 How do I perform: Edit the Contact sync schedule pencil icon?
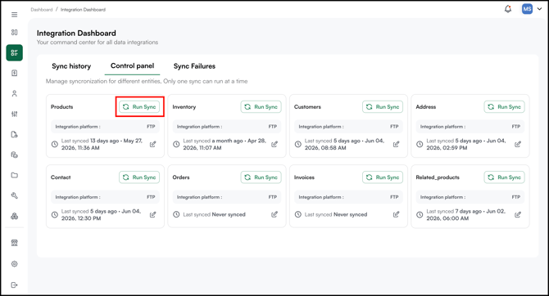[x=152, y=214]
